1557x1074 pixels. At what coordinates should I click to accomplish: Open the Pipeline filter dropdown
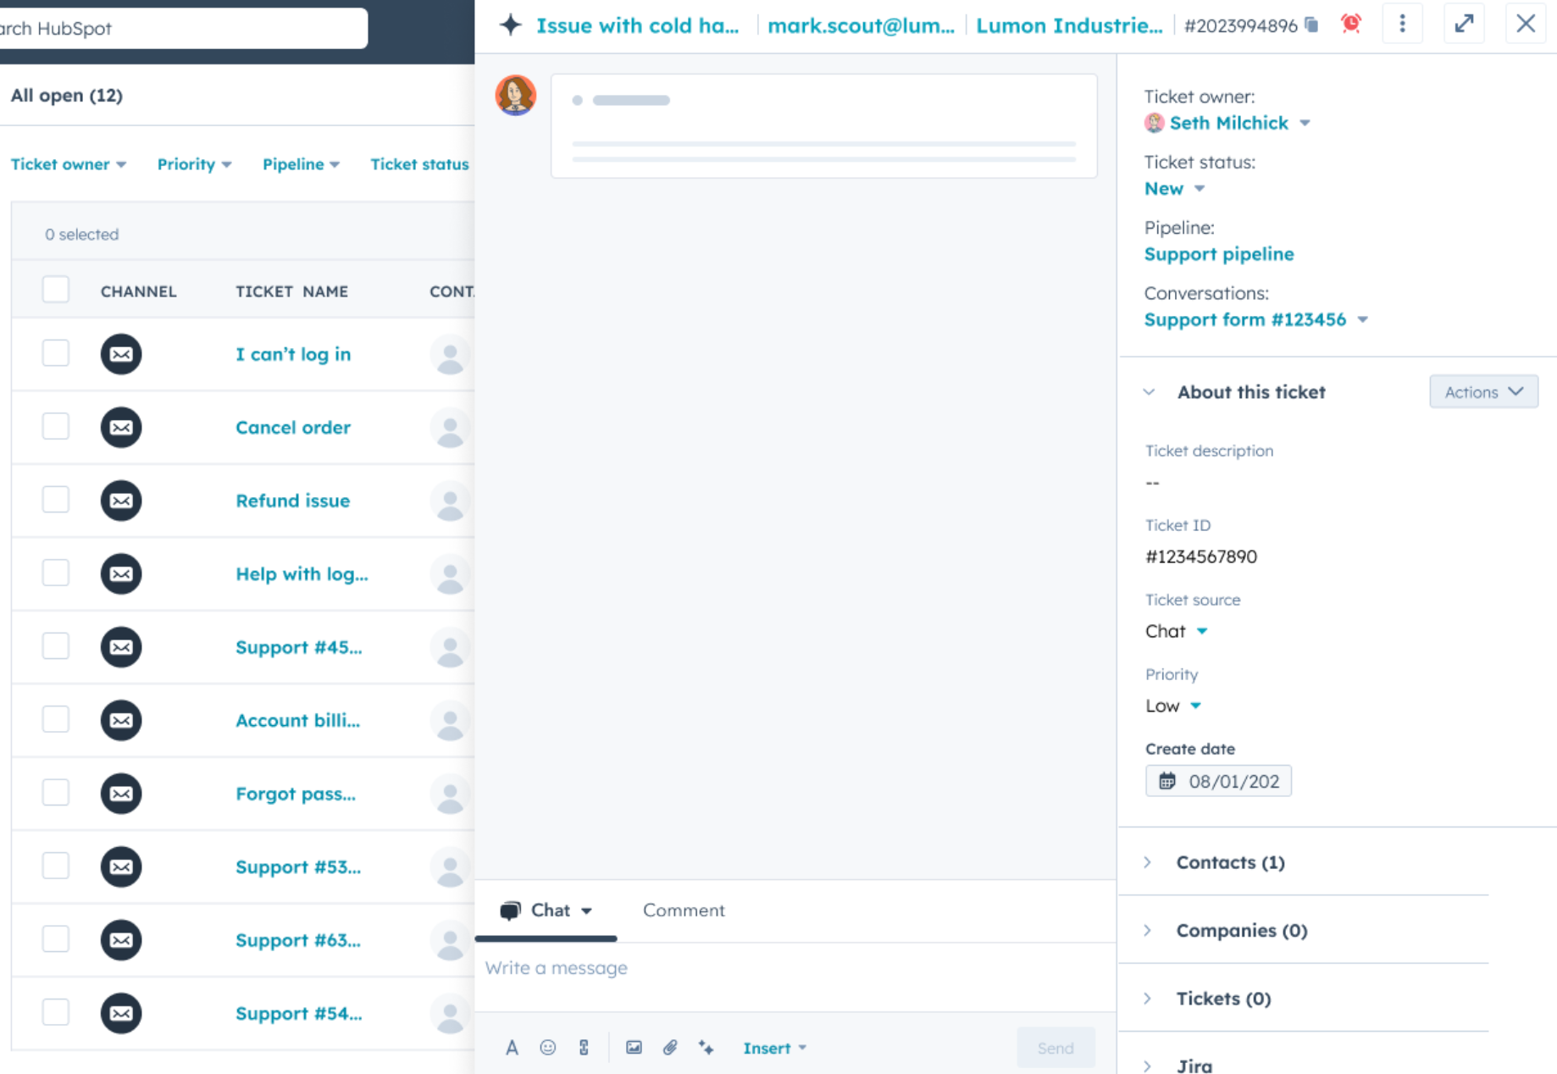tap(301, 164)
